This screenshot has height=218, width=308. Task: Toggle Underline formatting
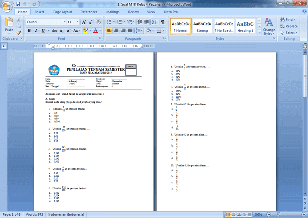coord(43,31)
